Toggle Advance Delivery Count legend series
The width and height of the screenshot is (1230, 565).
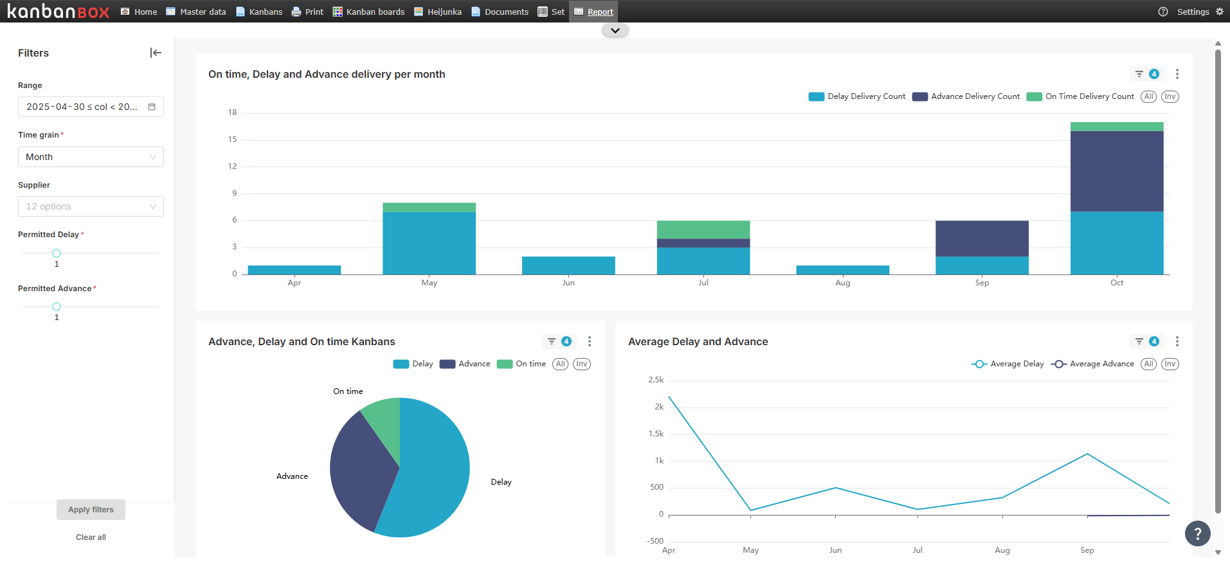tap(966, 96)
